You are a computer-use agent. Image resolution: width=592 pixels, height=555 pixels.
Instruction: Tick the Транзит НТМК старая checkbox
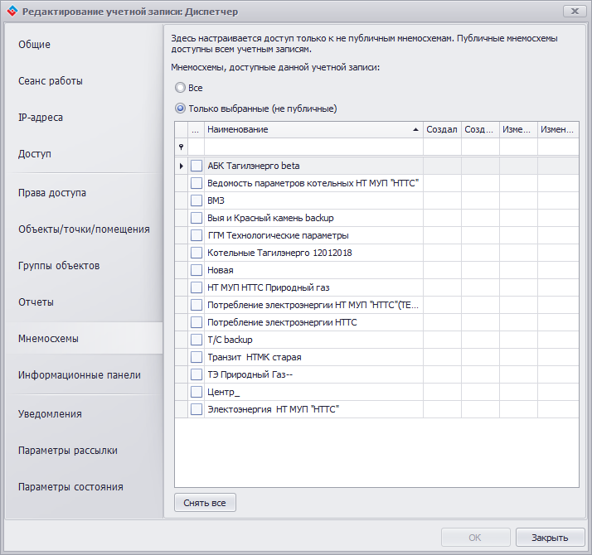point(197,357)
